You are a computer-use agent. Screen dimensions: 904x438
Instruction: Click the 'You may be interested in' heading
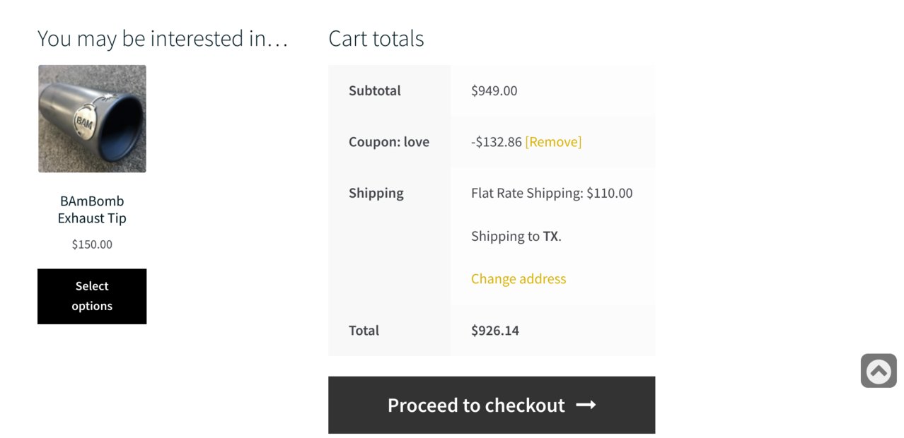click(163, 38)
